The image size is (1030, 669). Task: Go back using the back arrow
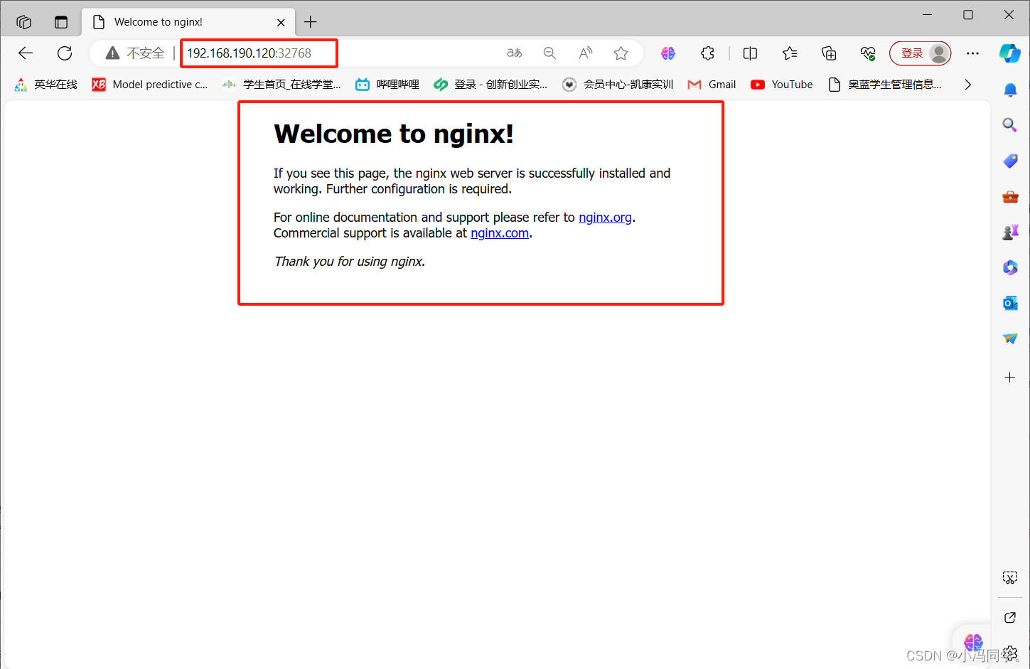coord(26,53)
